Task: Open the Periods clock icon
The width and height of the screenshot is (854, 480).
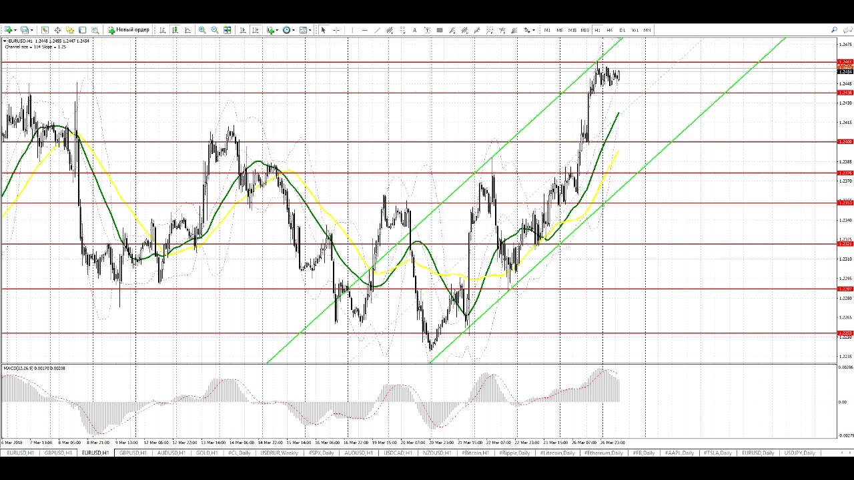Action: (287, 30)
